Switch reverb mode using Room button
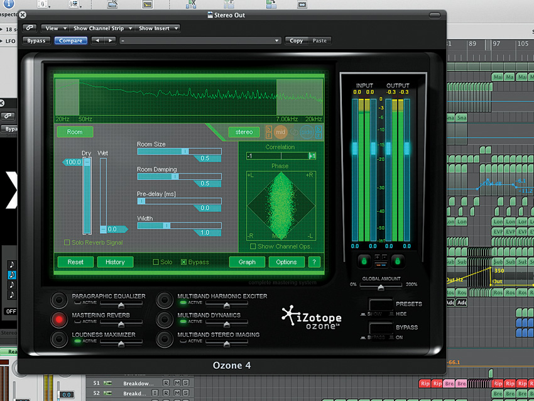 (x=75, y=132)
